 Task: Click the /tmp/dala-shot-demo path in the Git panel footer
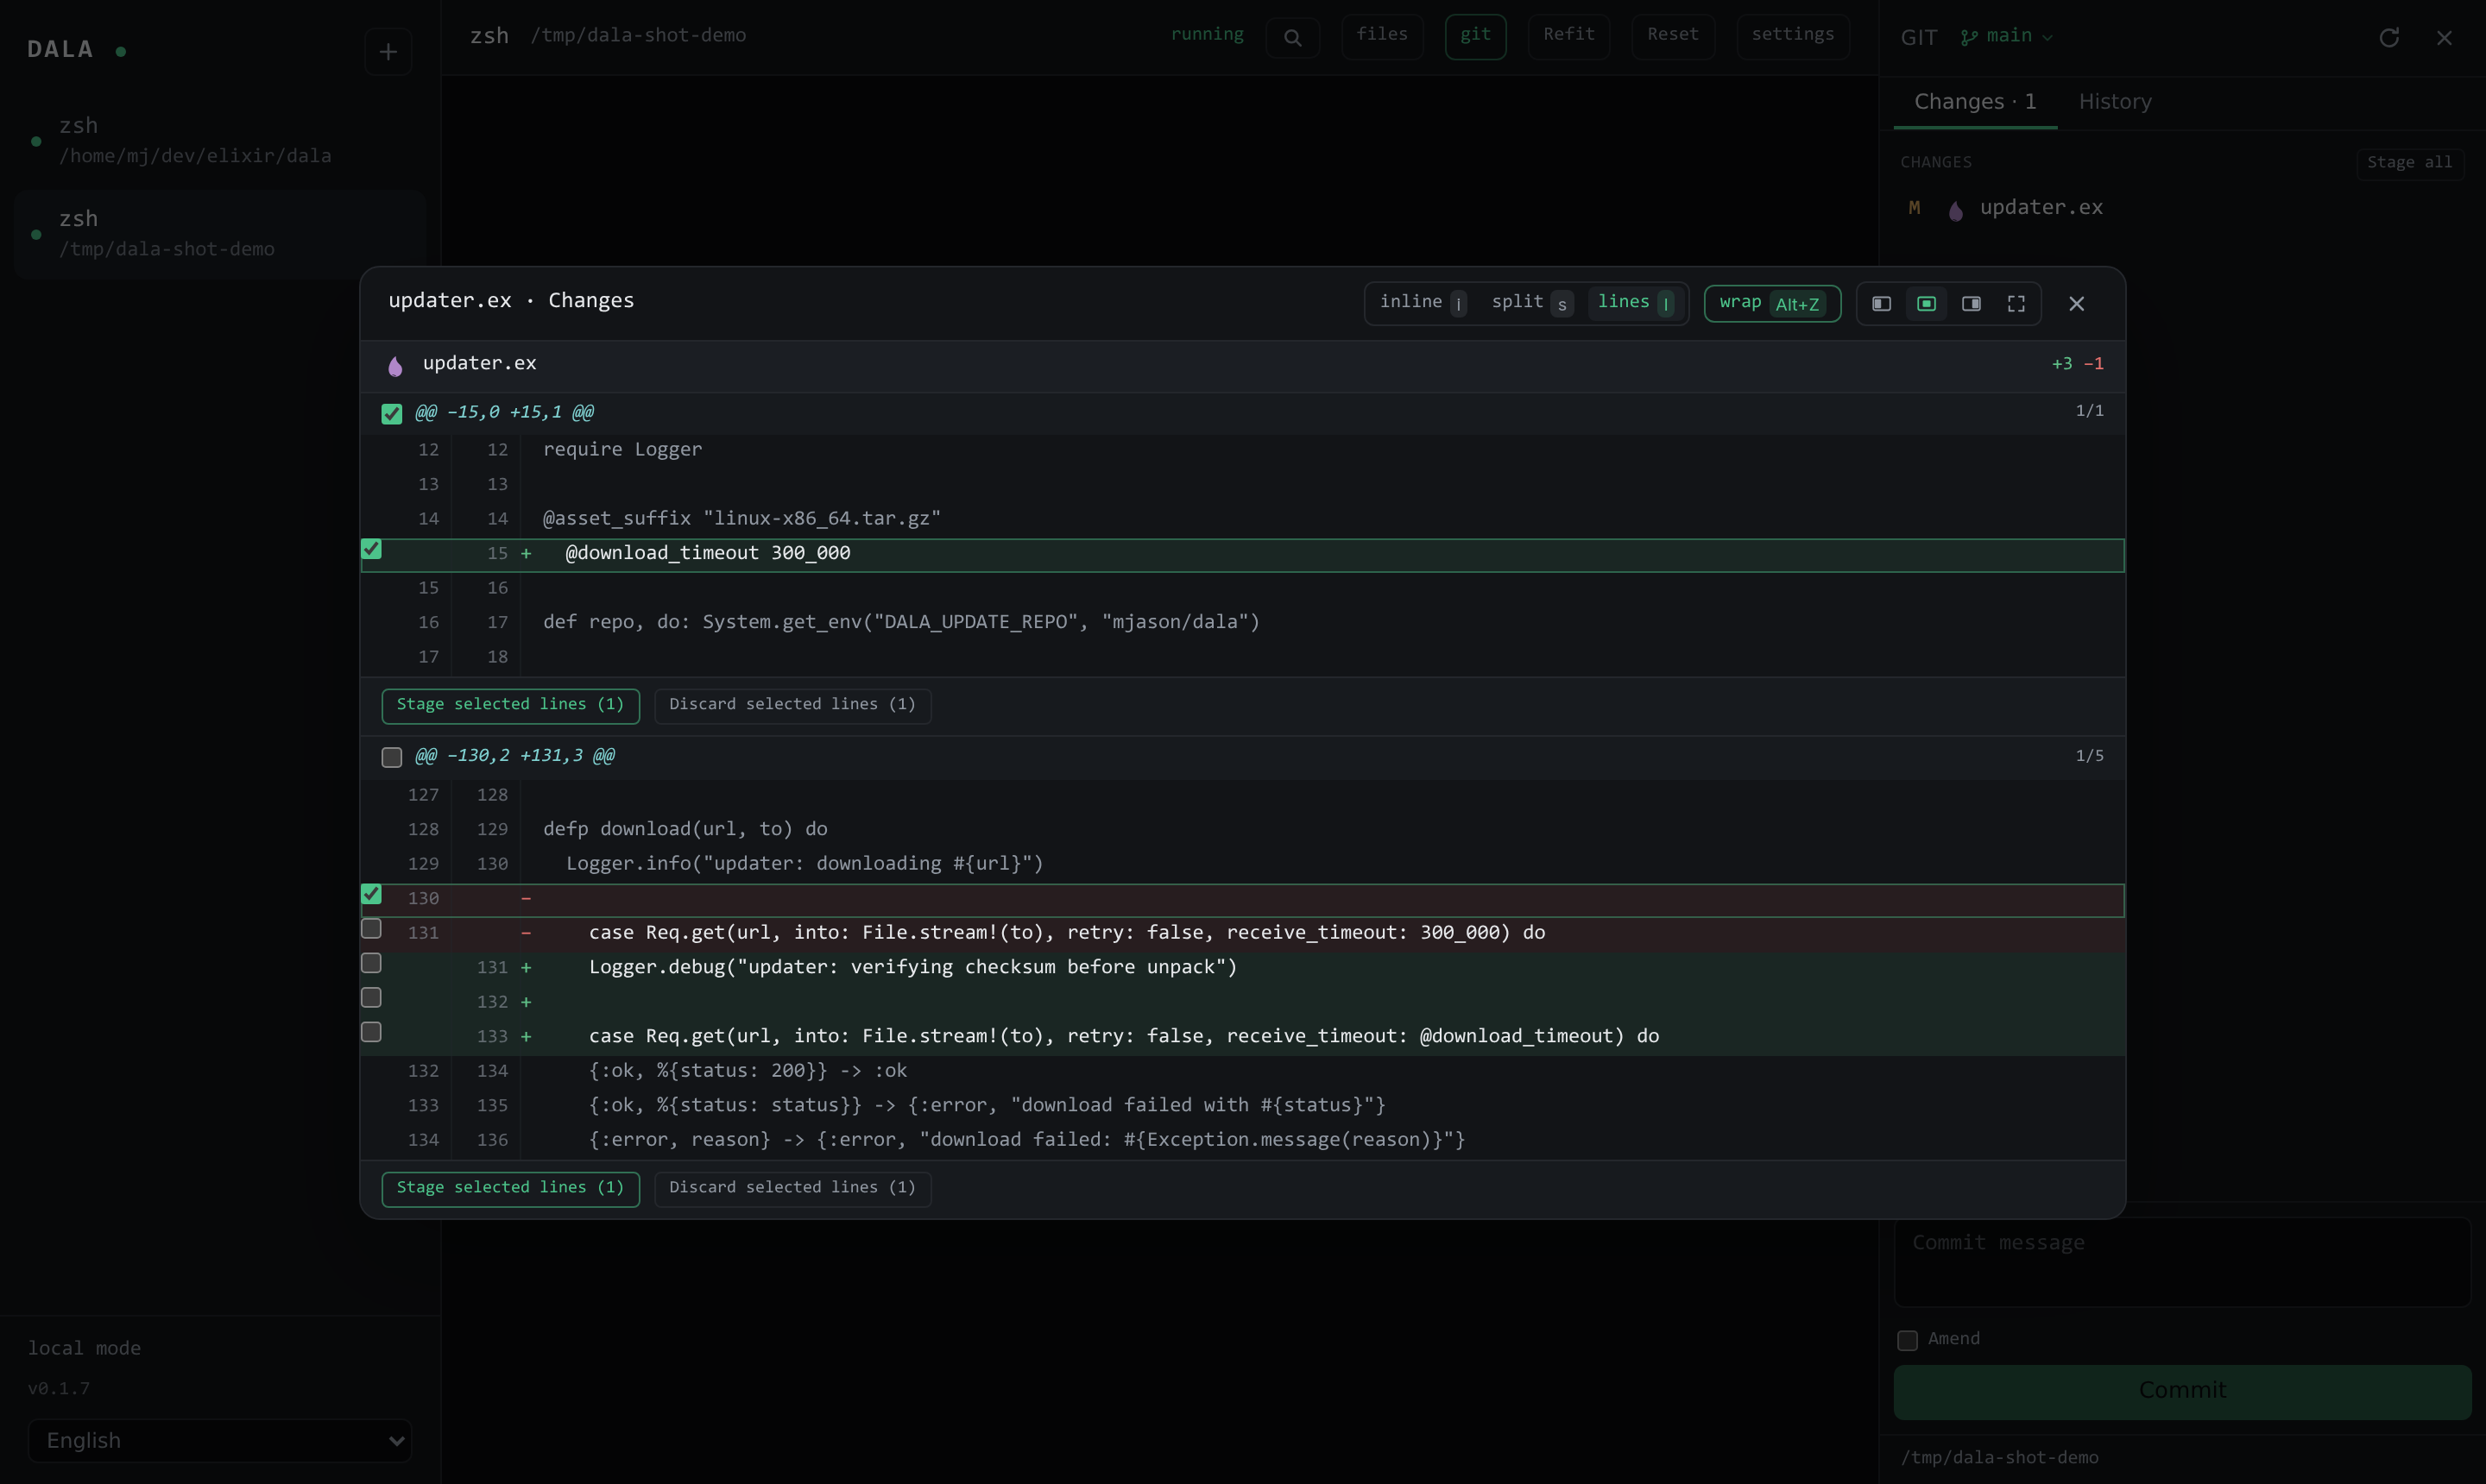[x=2000, y=1458]
